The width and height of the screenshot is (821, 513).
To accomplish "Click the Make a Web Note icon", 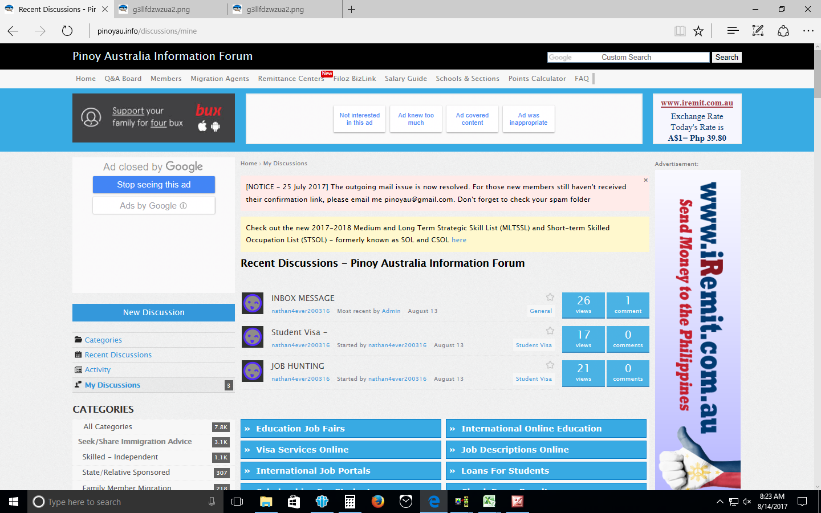I will [758, 31].
